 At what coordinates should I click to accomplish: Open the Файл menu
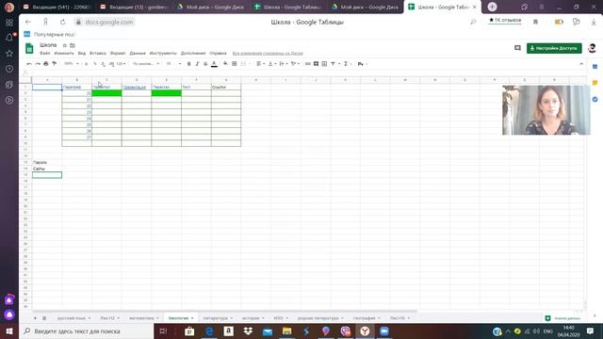[45, 53]
